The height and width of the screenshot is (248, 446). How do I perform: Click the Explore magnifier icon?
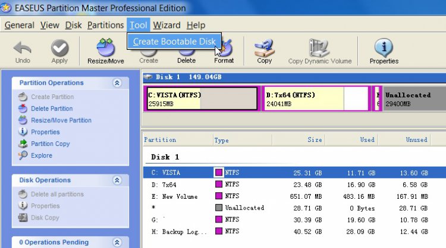point(23,155)
